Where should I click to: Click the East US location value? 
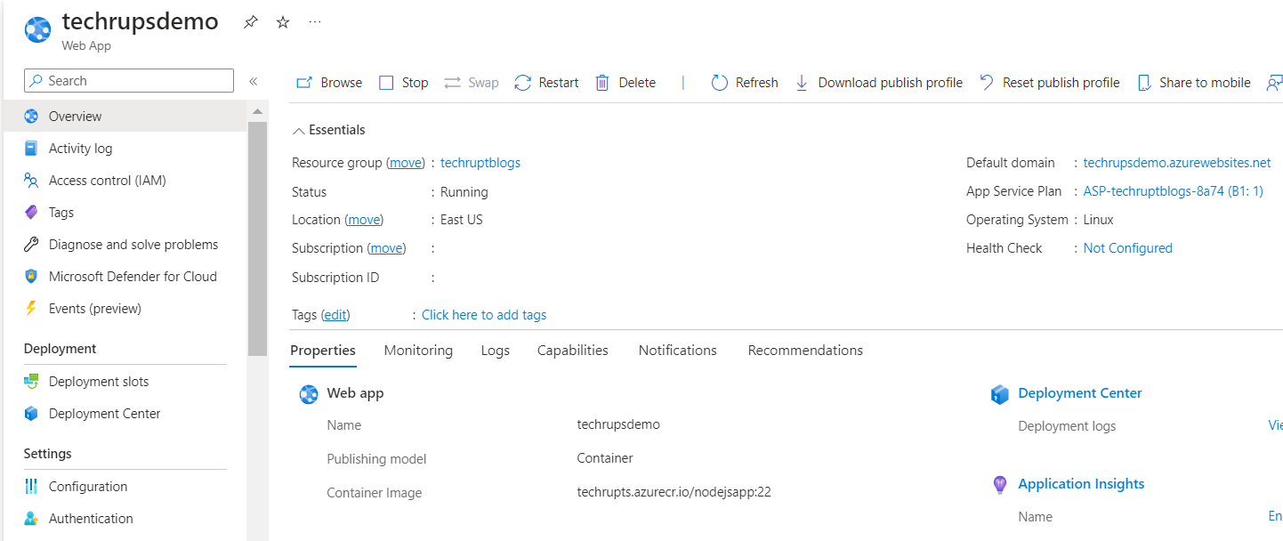pyautogui.click(x=462, y=220)
